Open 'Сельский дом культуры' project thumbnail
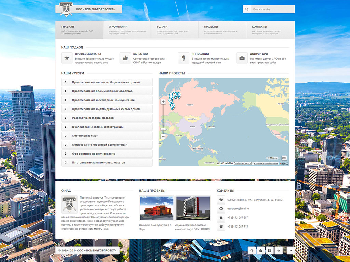The image size is (350, 262). pyautogui.click(x=157, y=208)
